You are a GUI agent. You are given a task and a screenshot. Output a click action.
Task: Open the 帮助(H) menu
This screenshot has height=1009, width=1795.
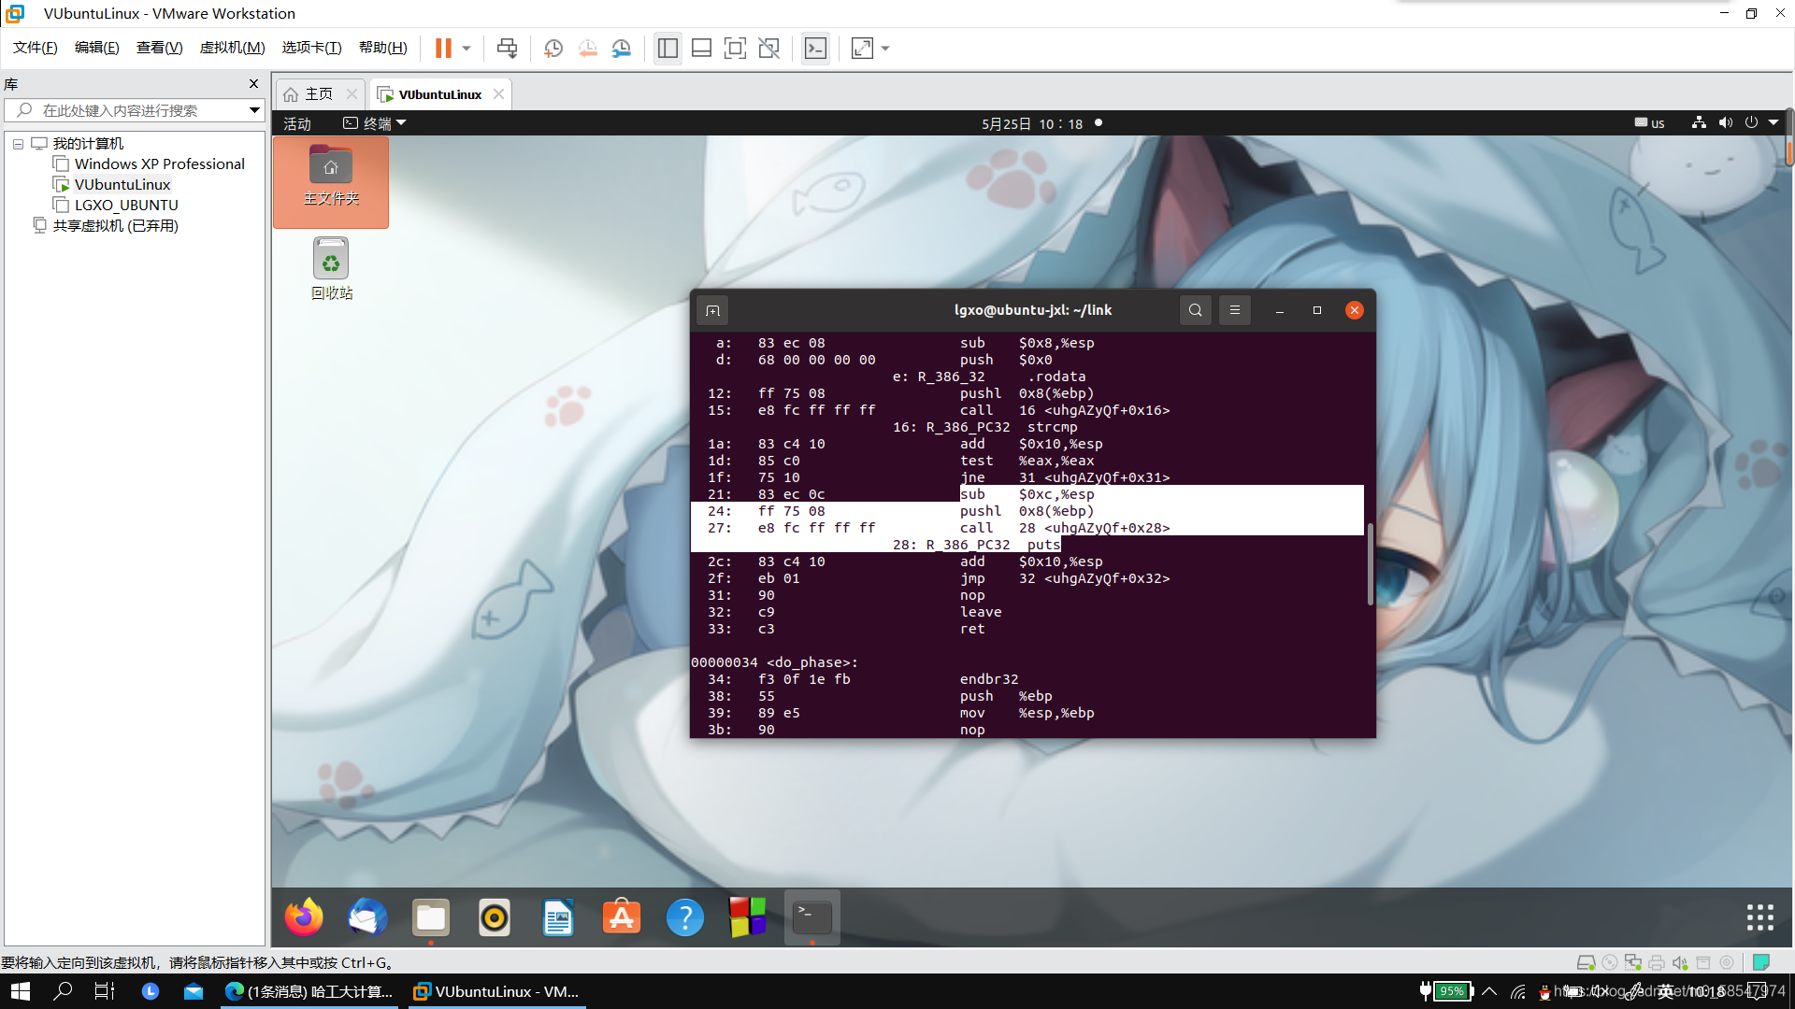point(383,48)
